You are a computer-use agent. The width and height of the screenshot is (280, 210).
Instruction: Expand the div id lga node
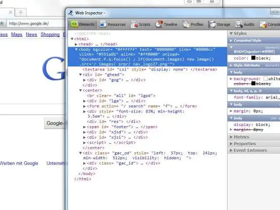tap(84, 101)
